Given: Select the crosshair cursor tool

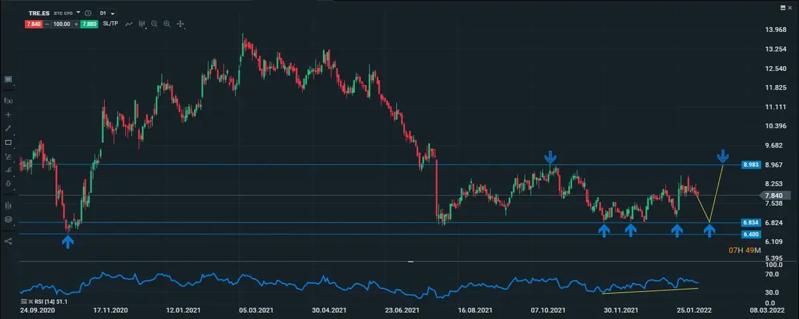Looking at the screenshot, I should coord(8,114).
